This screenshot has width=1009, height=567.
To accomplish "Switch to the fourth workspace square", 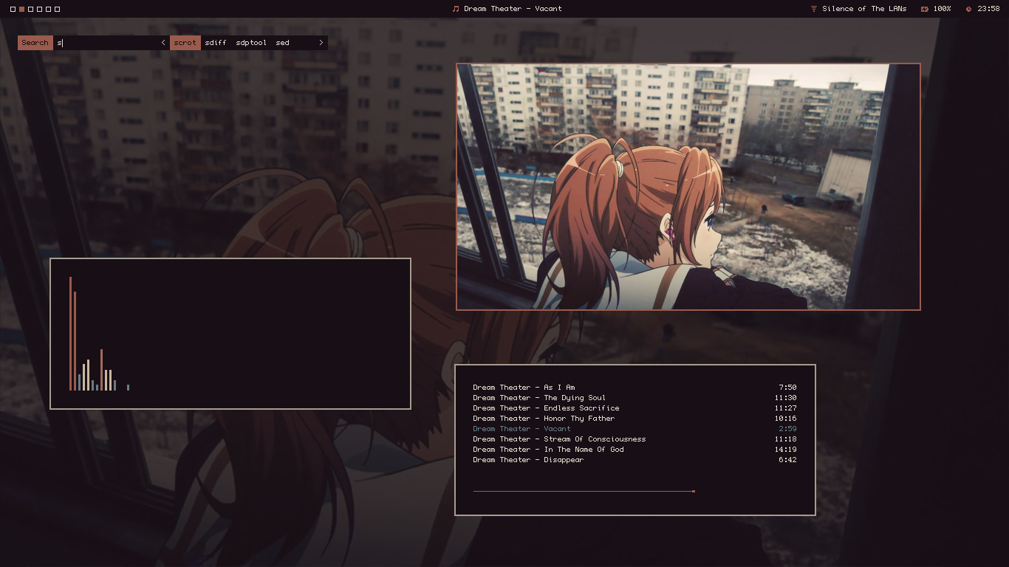I will [x=39, y=9].
